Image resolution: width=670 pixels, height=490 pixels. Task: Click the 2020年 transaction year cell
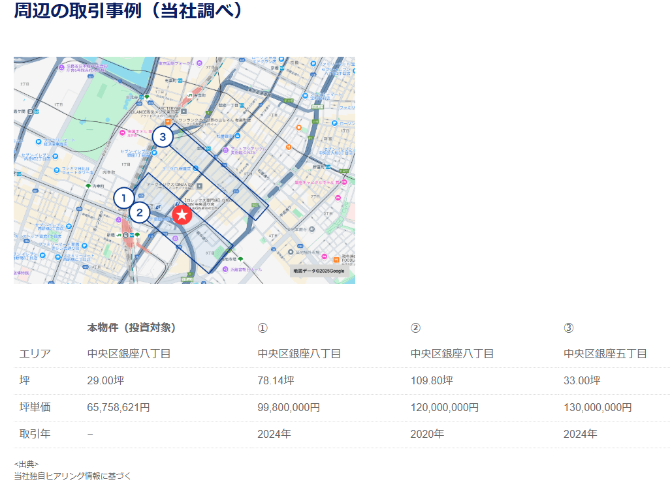click(x=427, y=434)
